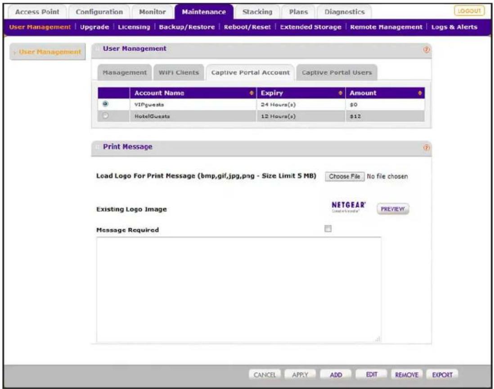Click inside the print message text area

coord(239,290)
